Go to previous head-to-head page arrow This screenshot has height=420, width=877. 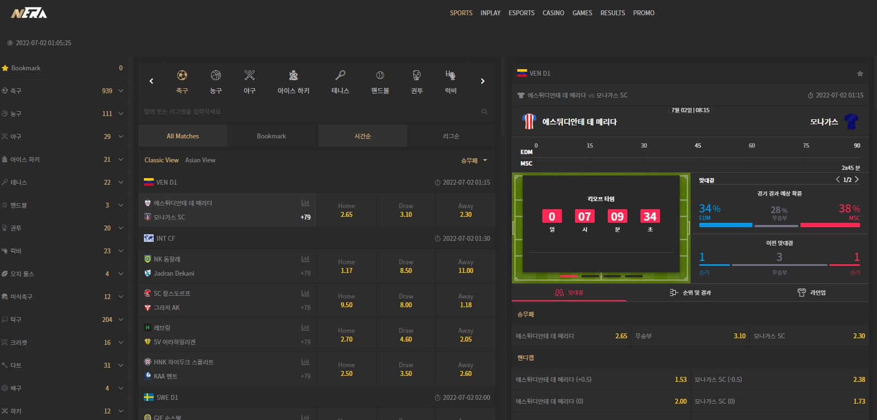838,179
